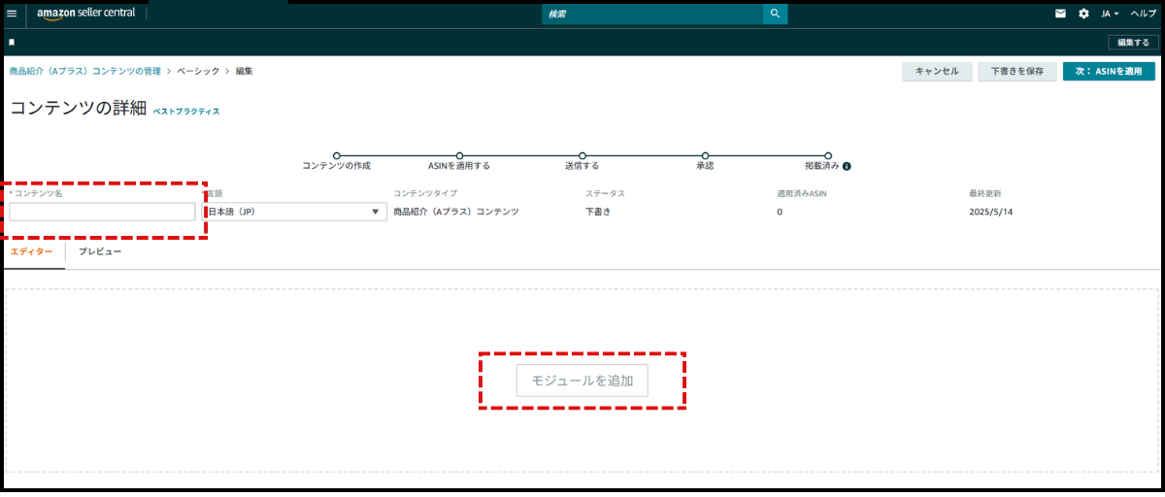Click the info icon beside 掲載済み
Viewport: 1165px width, 497px height.
point(847,166)
